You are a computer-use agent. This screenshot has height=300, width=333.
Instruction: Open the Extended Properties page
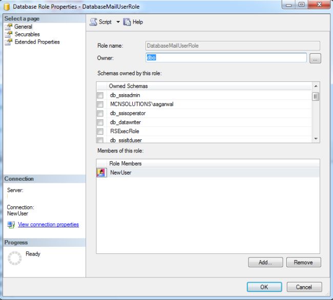37,42
